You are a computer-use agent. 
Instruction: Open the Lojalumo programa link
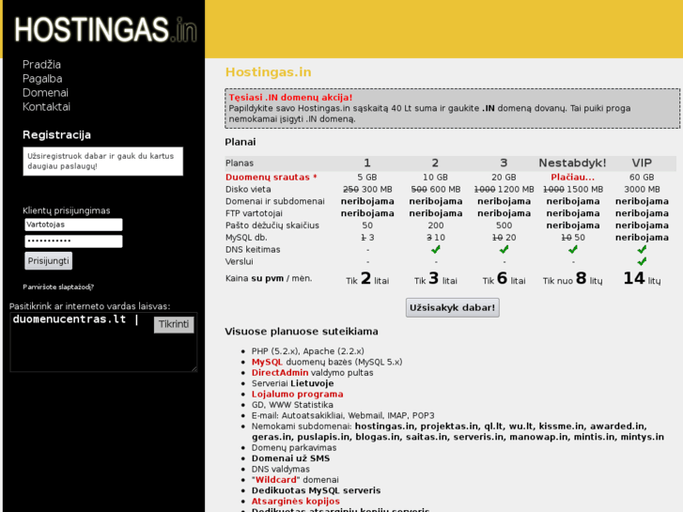297,394
